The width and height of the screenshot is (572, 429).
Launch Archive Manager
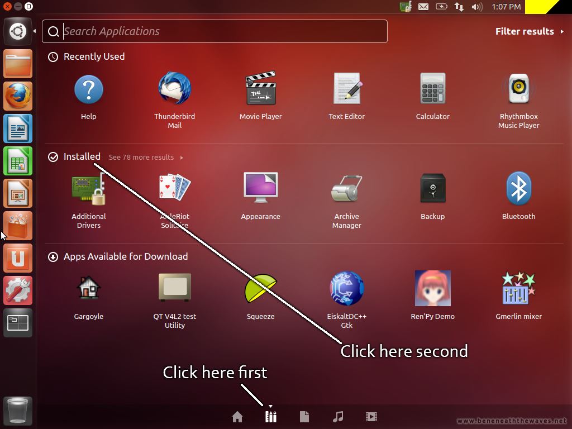pyautogui.click(x=346, y=189)
